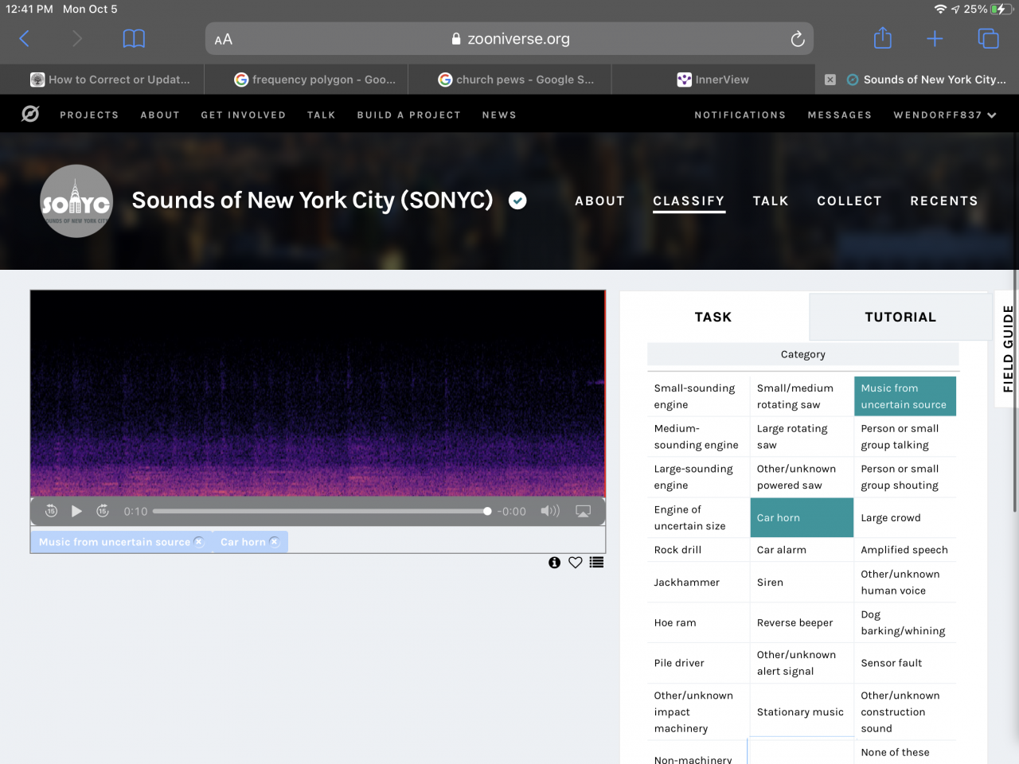Go to the project Collect page
Screen dimensions: 1019x764
[849, 201]
